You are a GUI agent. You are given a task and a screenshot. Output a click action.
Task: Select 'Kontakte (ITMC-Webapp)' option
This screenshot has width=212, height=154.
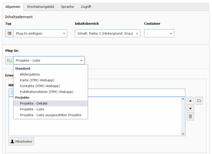tap(51, 86)
